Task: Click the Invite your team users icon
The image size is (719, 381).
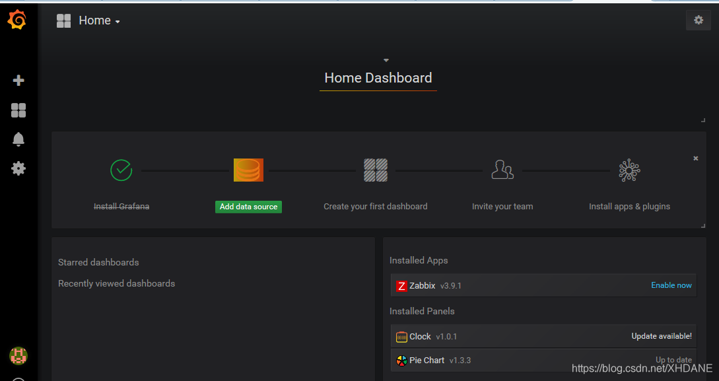Action: tap(502, 170)
